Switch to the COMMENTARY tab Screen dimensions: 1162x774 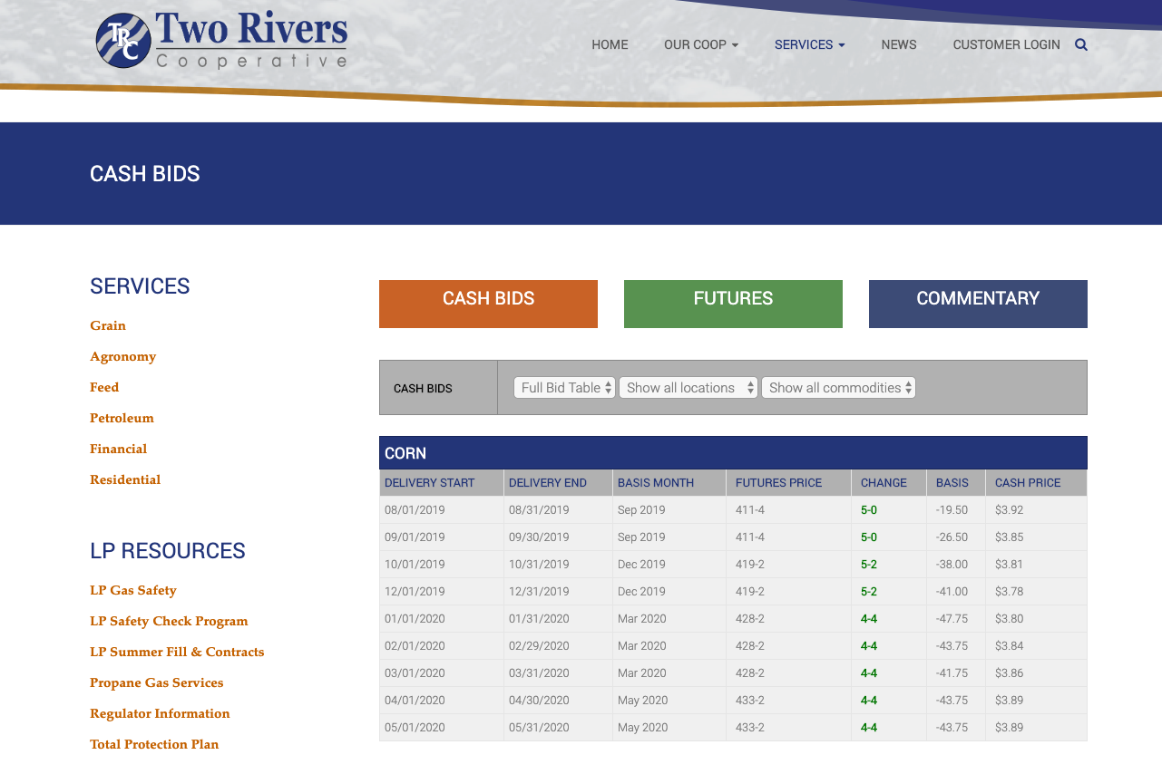click(x=978, y=304)
